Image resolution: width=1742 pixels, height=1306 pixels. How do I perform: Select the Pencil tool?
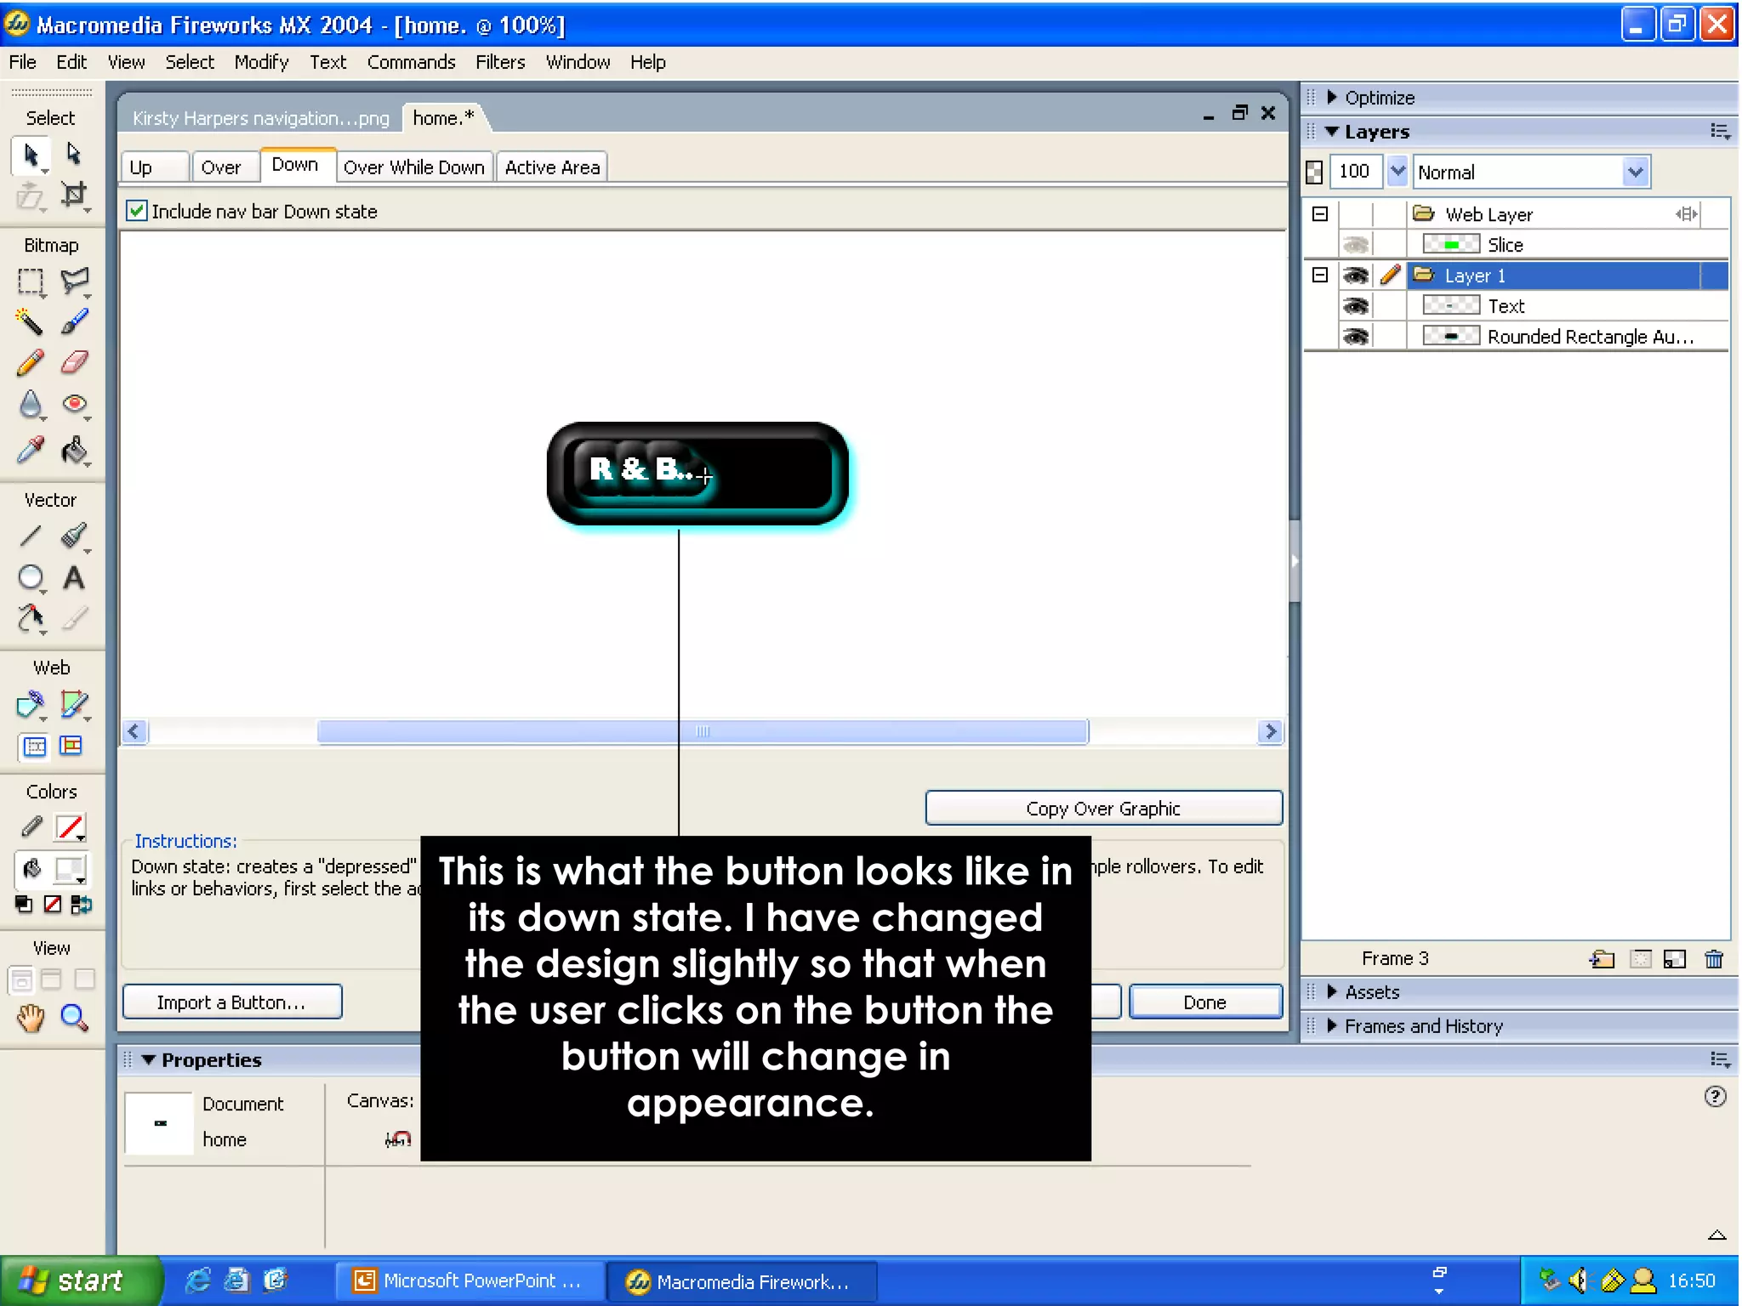tap(30, 363)
